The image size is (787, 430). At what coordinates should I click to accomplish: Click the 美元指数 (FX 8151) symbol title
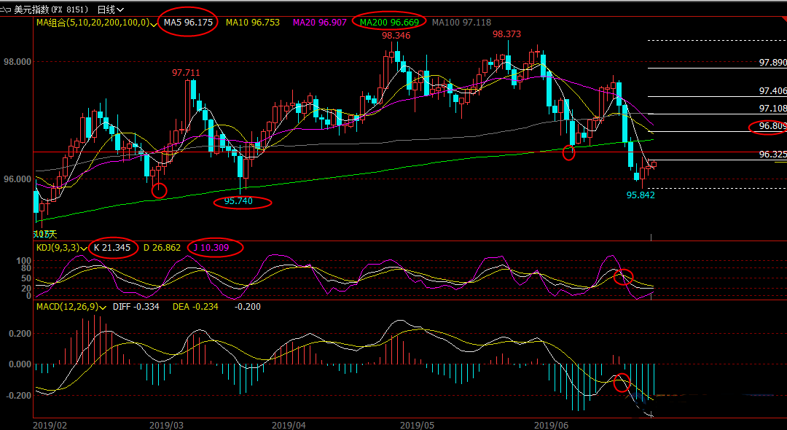[x=51, y=9]
